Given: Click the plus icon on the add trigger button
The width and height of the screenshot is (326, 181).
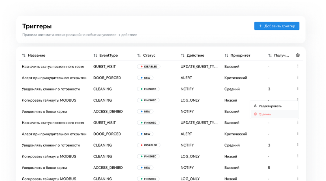Looking at the screenshot, I should coord(260,26).
